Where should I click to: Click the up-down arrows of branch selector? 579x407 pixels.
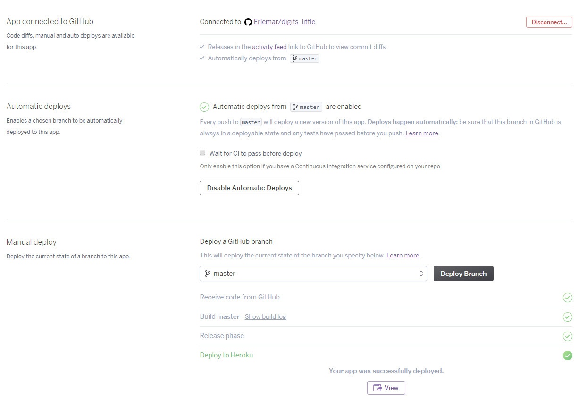[421, 274]
